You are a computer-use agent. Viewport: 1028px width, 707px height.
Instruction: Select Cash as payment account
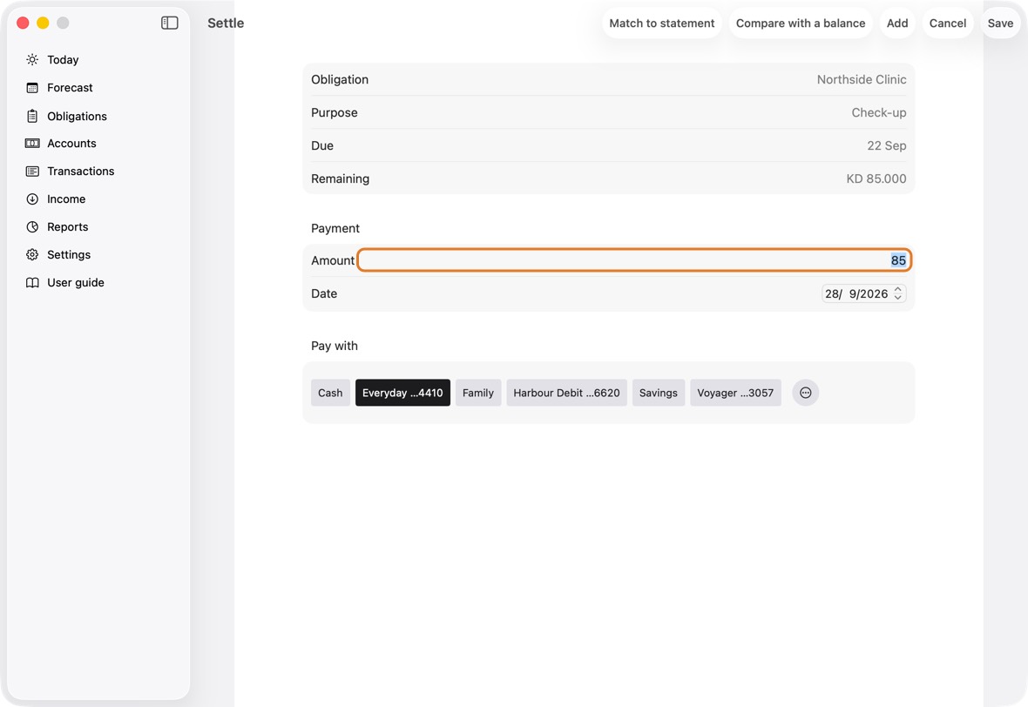330,393
